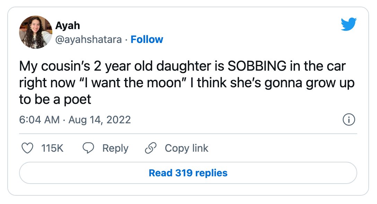Image resolution: width=377 pixels, height=204 pixels.
Task: Open Ayah's profile picture
Action: [x=36, y=32]
